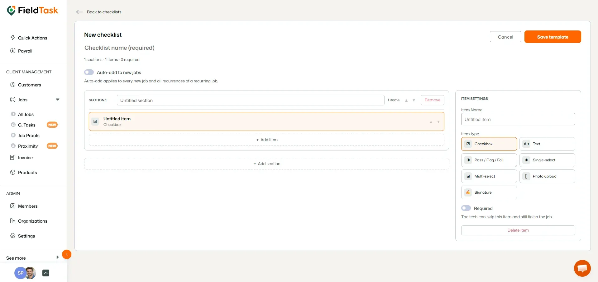Open Organizations building icon
598x282 pixels.
pyautogui.click(x=13, y=221)
